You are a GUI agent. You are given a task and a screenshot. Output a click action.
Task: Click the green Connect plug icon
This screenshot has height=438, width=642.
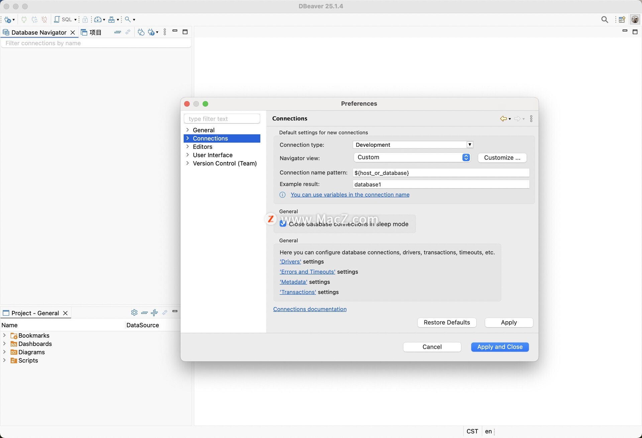[x=24, y=19]
